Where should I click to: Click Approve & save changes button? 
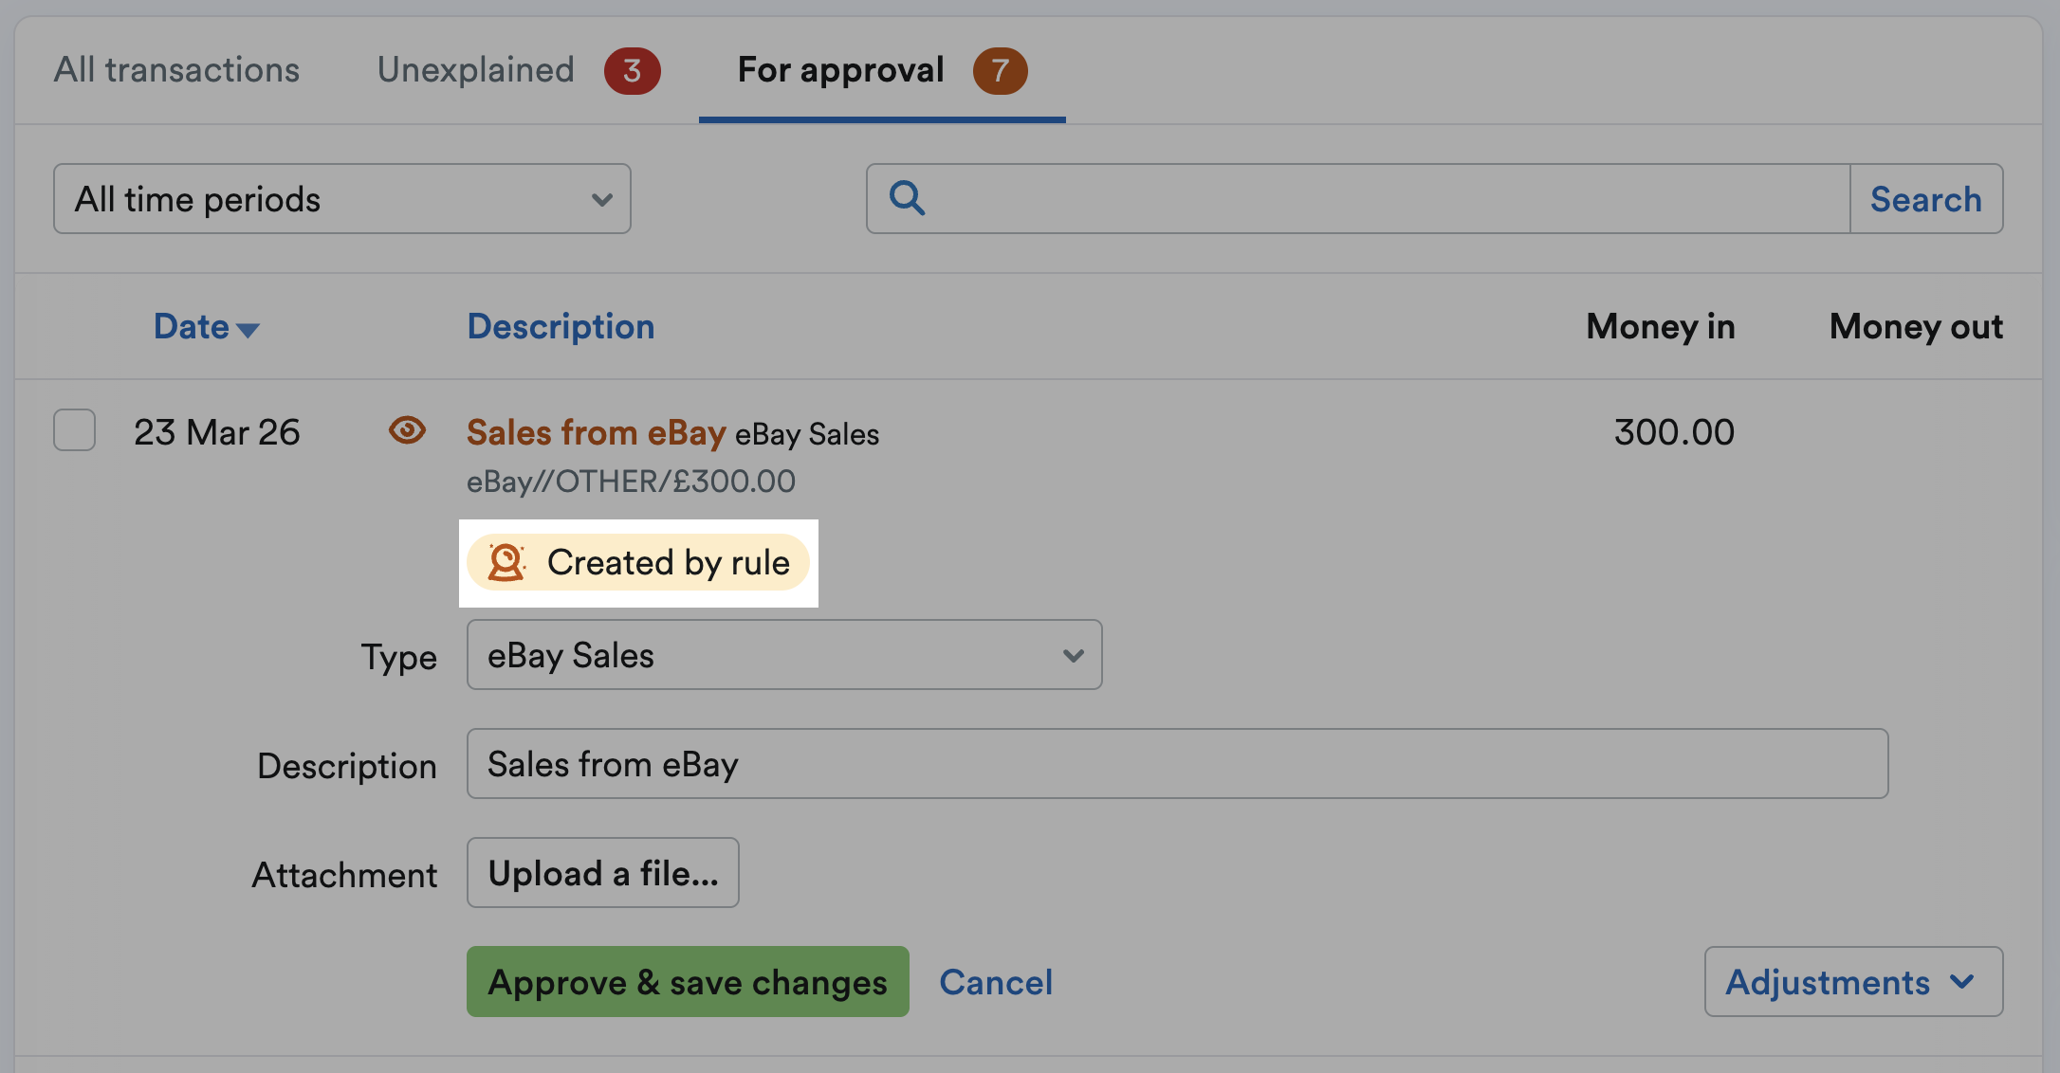click(688, 982)
